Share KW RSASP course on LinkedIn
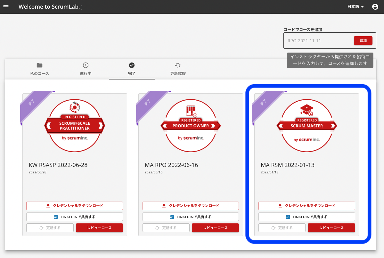Viewport: 384px width, 258px height. click(x=75, y=217)
